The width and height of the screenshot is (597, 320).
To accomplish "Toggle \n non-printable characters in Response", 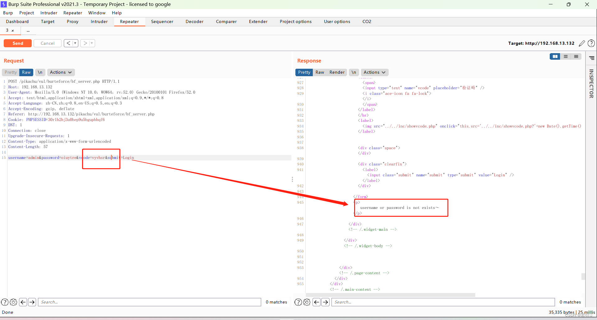I will coord(354,72).
